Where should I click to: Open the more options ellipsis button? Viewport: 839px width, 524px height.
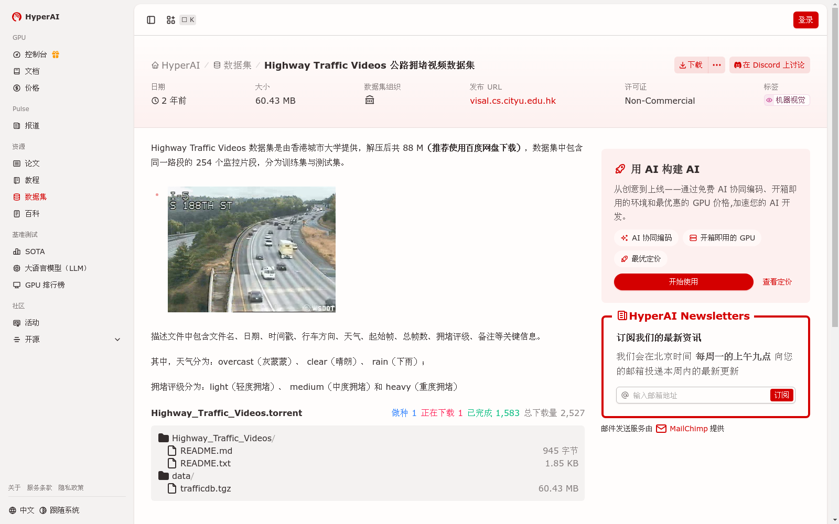click(717, 65)
